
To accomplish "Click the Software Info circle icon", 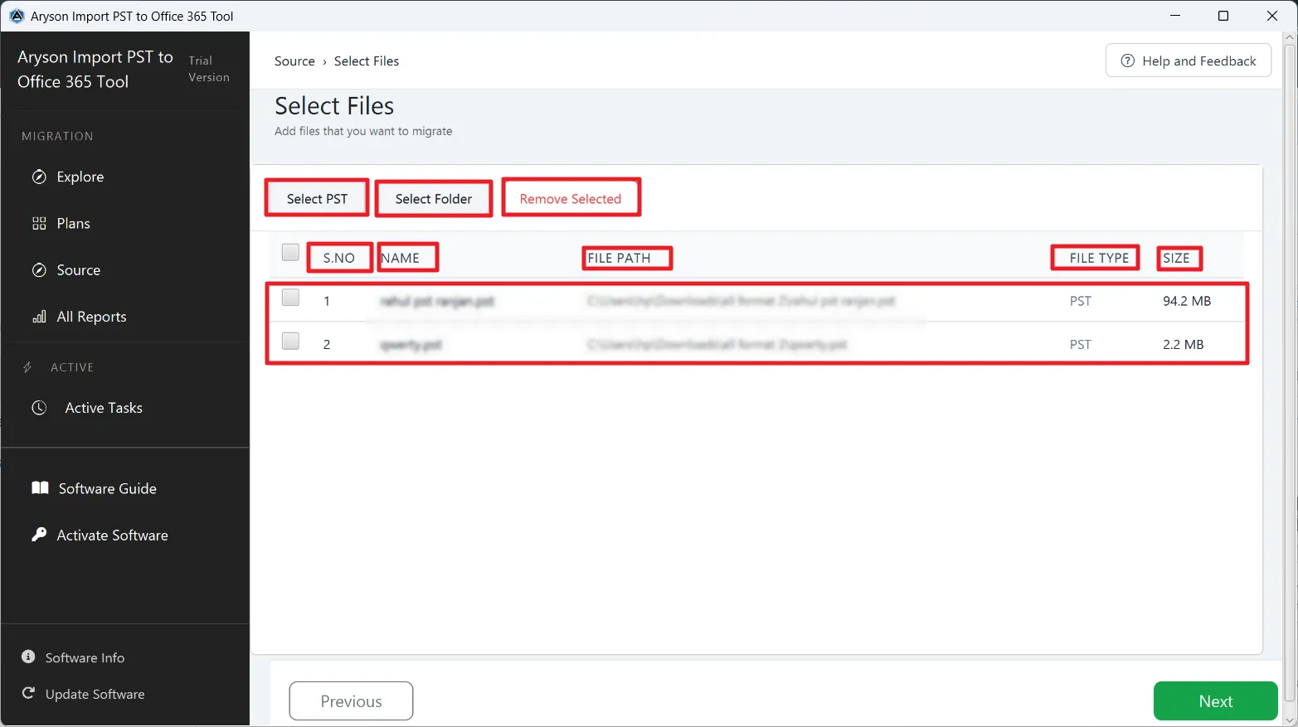I will [28, 657].
